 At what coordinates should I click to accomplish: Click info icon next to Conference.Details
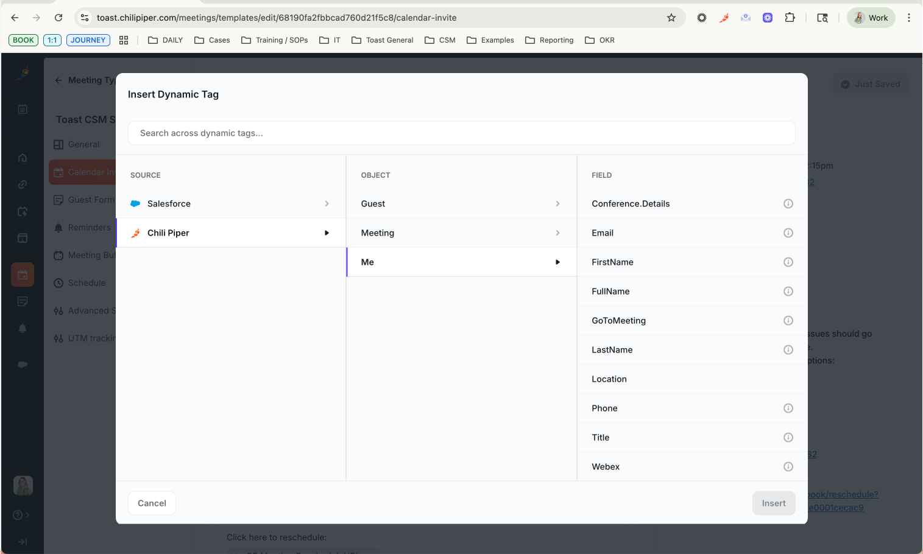click(x=788, y=204)
